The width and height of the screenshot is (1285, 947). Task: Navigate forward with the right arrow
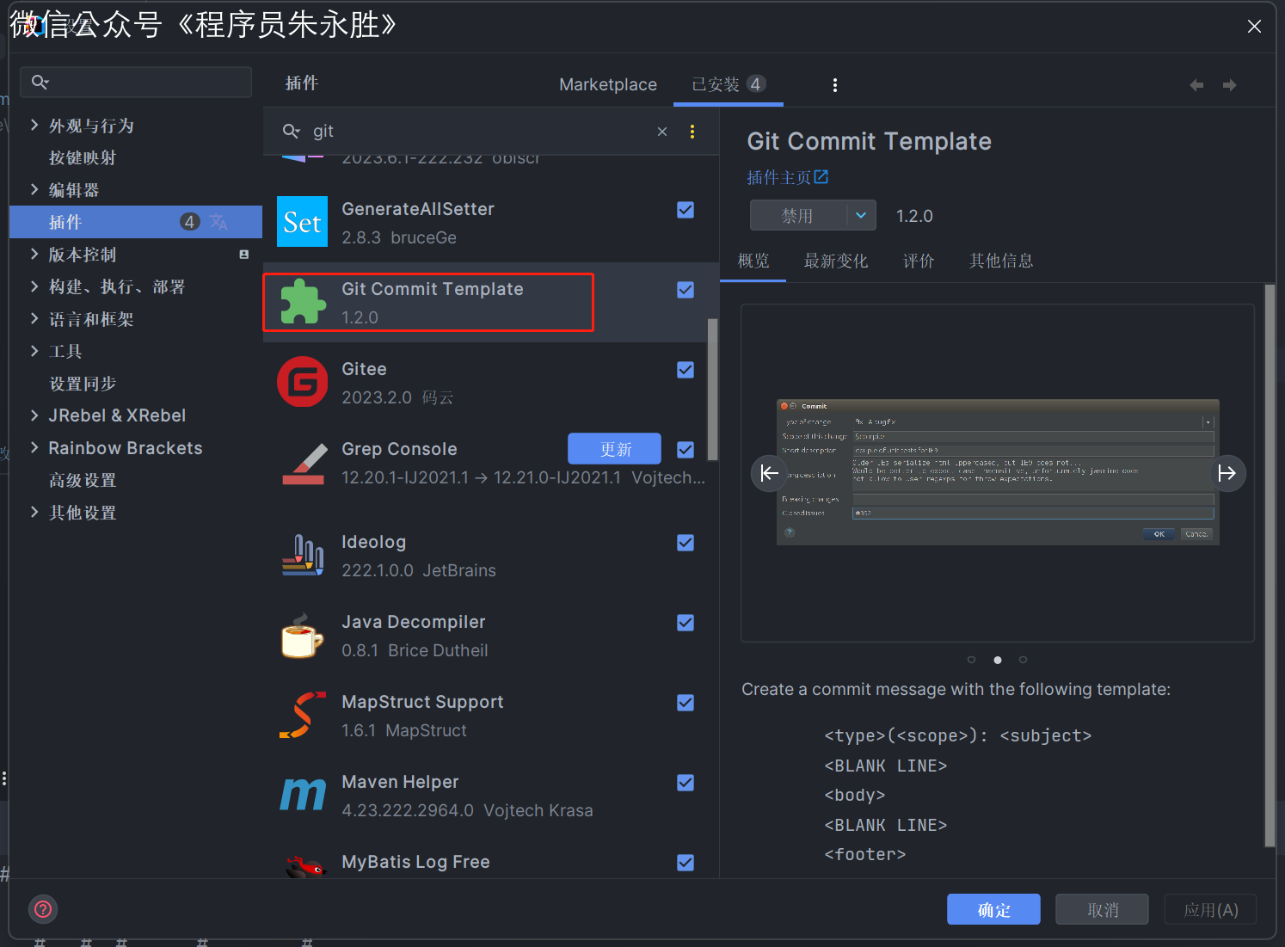1230,85
